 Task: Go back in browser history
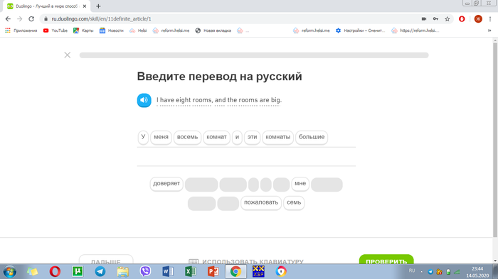coord(8,19)
